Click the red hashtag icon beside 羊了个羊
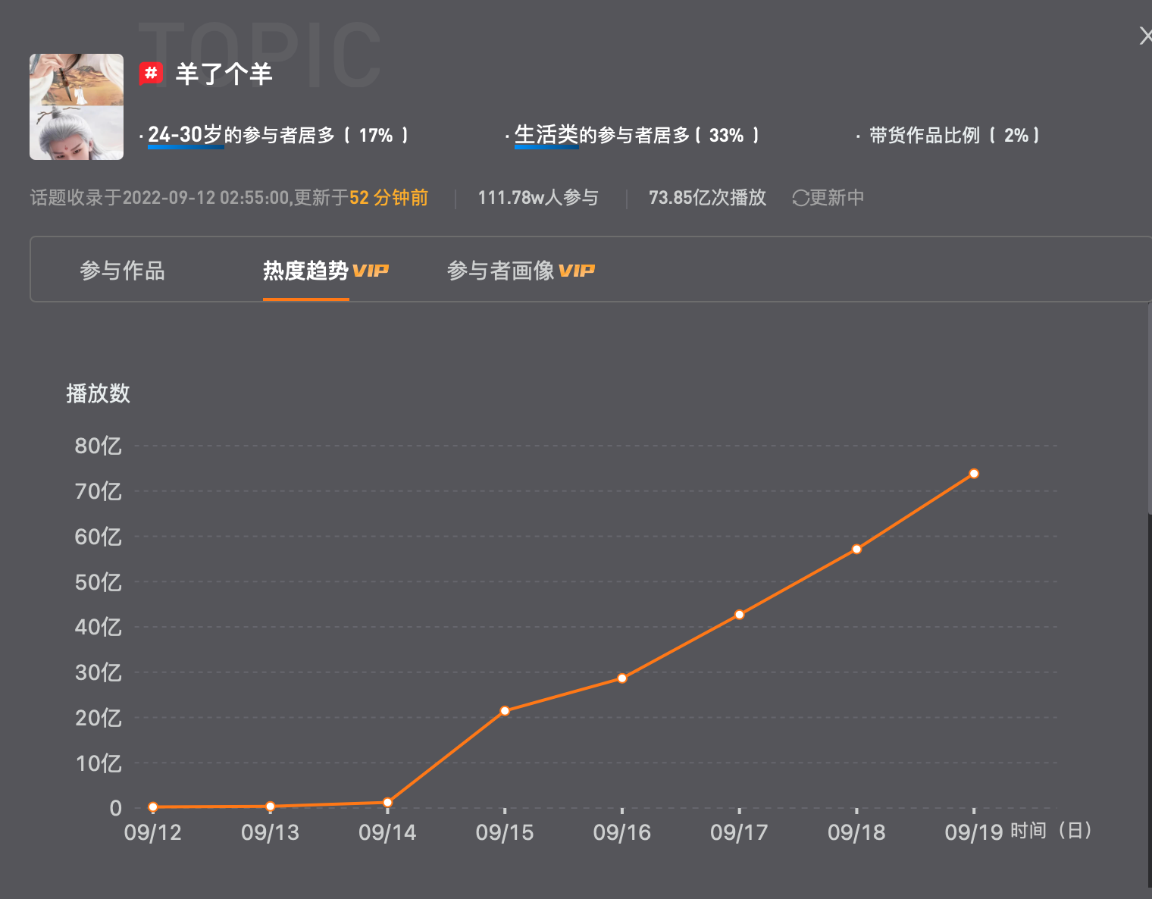1152x899 pixels. pos(152,73)
